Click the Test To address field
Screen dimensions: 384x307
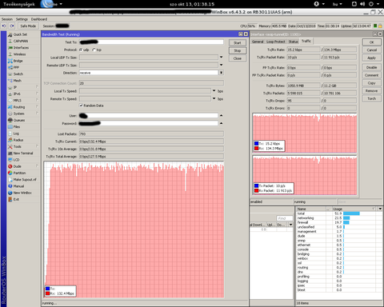[x=151, y=42]
